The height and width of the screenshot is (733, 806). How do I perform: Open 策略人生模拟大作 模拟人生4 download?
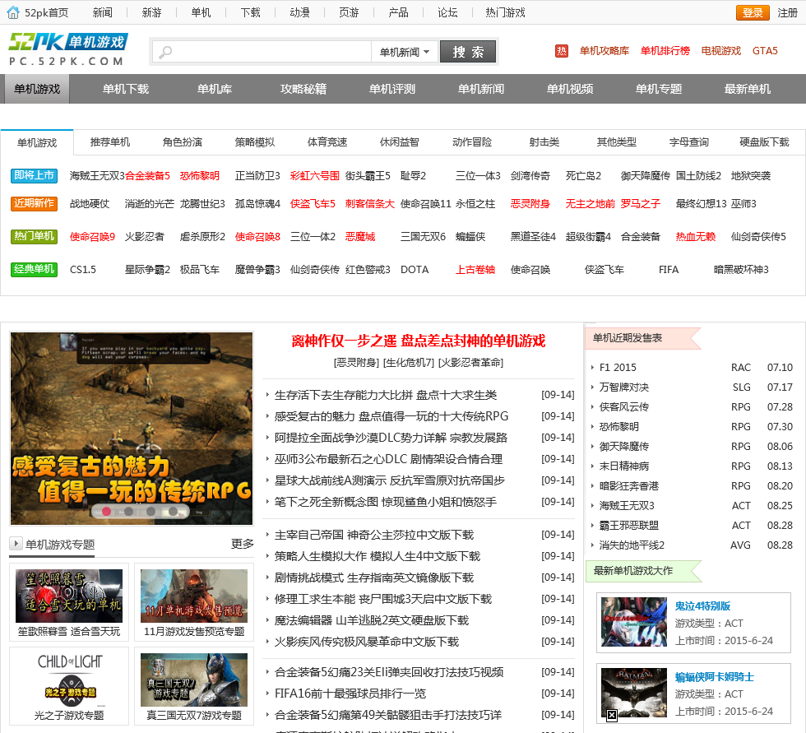(x=378, y=556)
